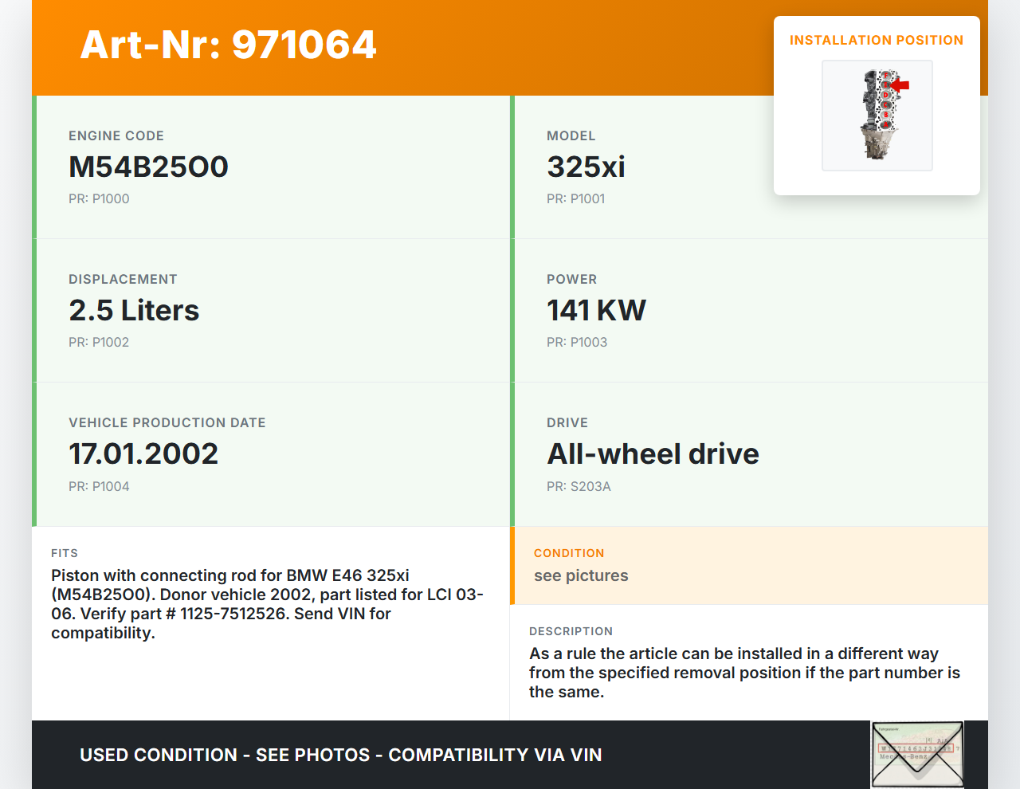Click the red arrow on engine diagram
This screenshot has height=789, width=1020.
click(x=900, y=84)
